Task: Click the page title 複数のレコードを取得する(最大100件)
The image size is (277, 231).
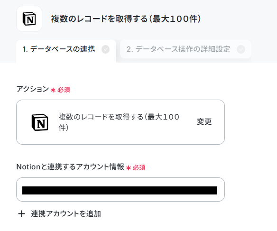Action: click(126, 18)
